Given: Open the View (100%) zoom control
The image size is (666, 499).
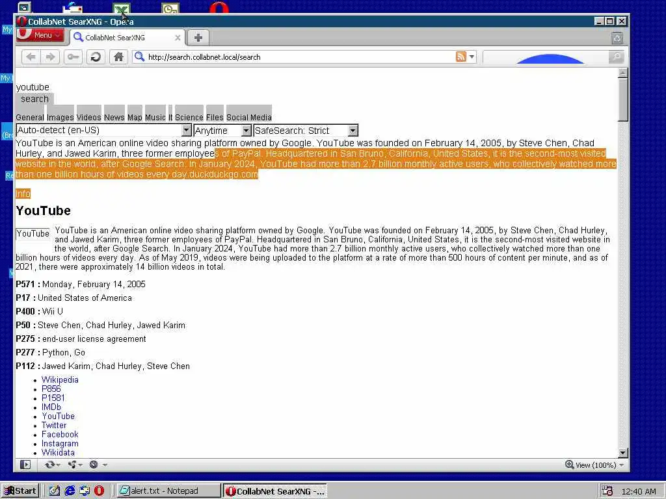Looking at the screenshot, I should [x=594, y=465].
